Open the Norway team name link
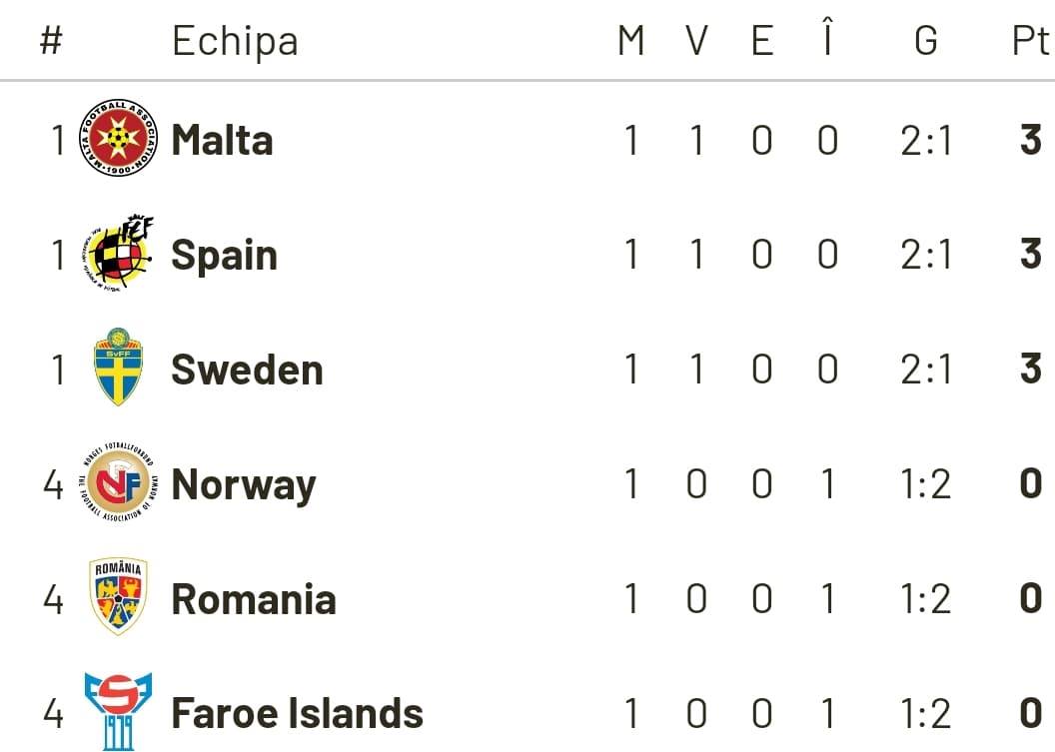Image resolution: width=1055 pixels, height=752 pixels. pos(243,484)
